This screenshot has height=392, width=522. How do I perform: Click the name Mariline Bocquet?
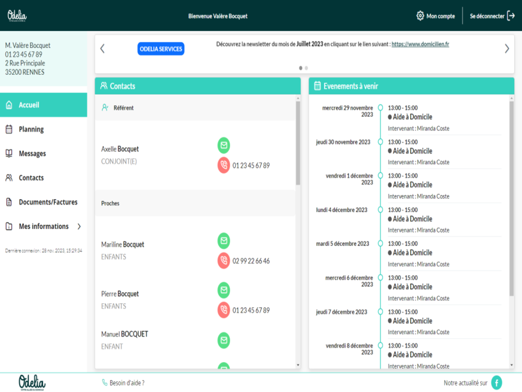coord(123,244)
